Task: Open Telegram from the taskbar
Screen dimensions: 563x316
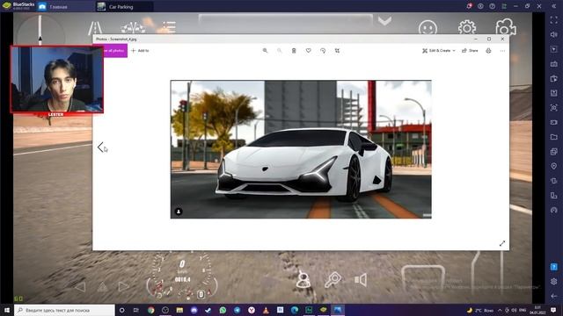Action: point(237,310)
